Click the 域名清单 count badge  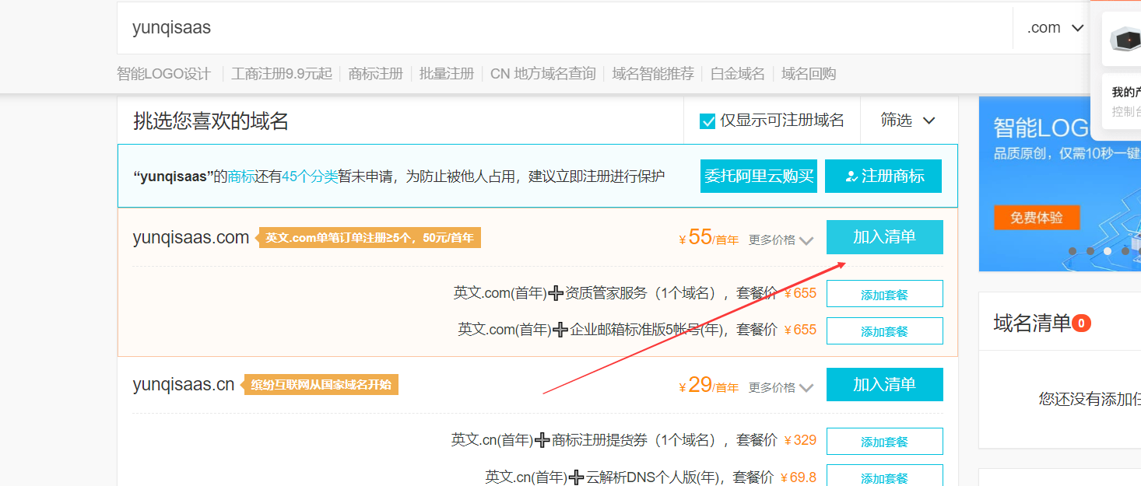[x=1081, y=323]
